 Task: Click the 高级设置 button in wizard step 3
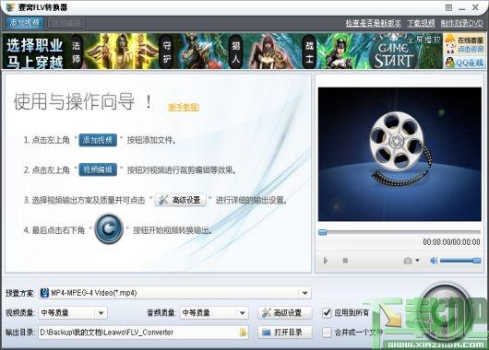click(x=181, y=200)
